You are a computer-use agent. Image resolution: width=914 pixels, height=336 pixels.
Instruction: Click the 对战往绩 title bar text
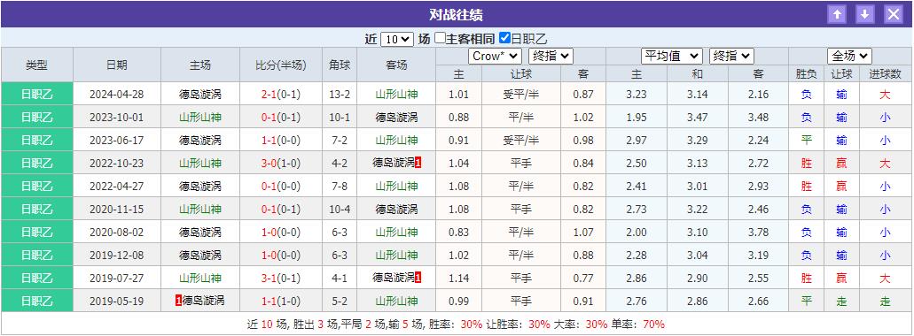(x=456, y=14)
